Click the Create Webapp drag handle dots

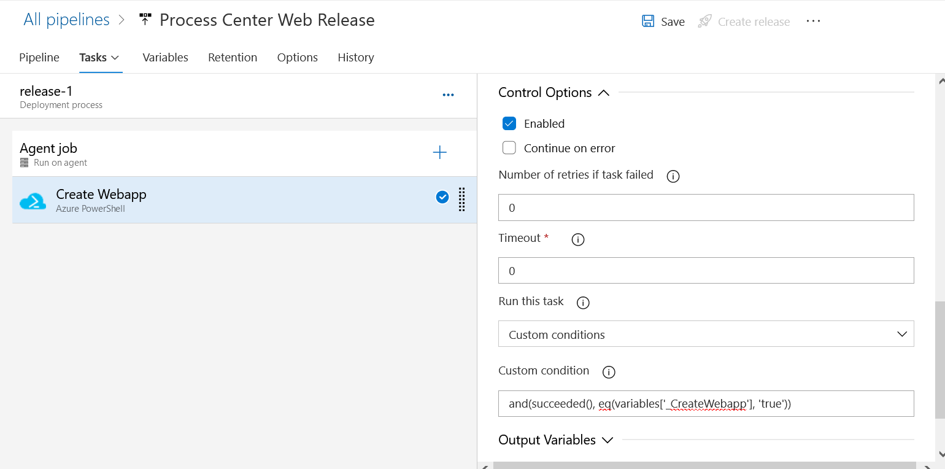462,200
